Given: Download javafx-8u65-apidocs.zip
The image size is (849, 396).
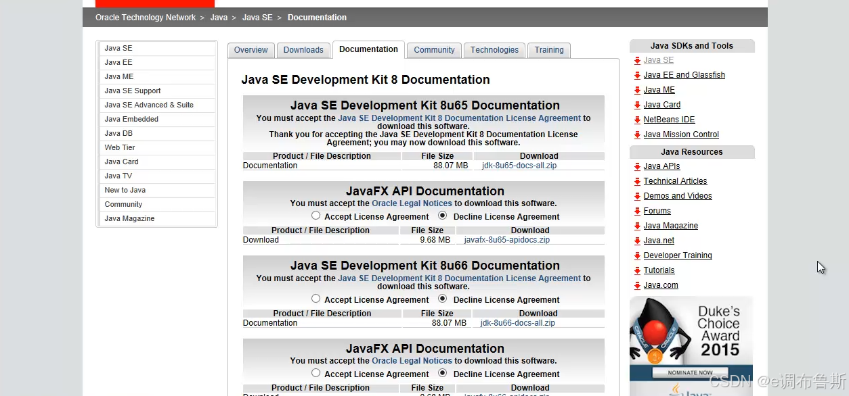Looking at the screenshot, I should click(x=507, y=240).
